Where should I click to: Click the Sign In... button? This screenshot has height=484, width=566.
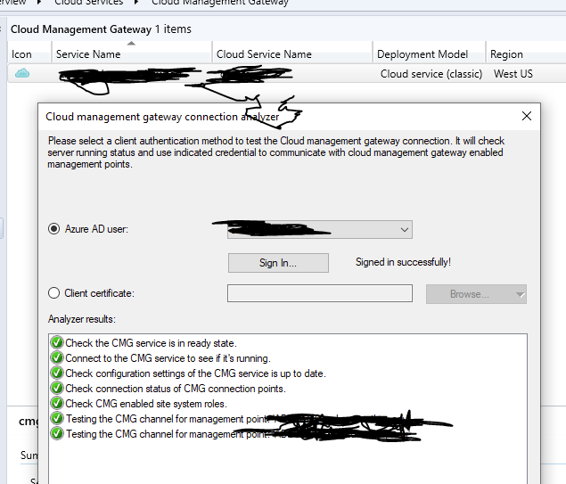tap(278, 263)
